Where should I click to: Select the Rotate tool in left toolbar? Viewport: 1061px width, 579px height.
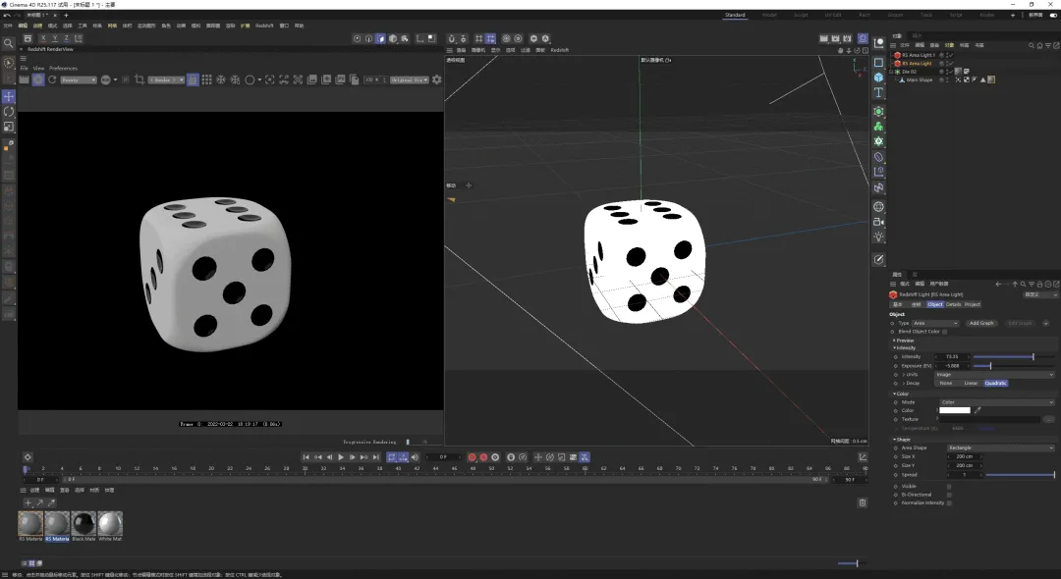point(9,112)
